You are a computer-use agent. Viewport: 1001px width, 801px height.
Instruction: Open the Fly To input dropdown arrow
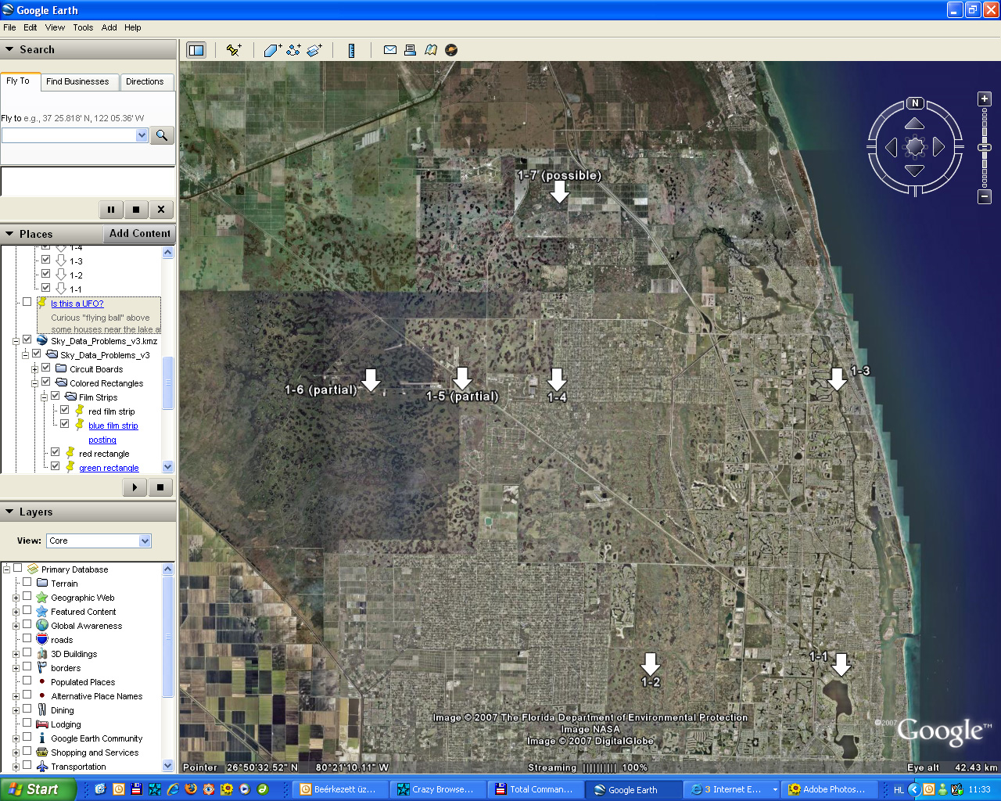click(x=142, y=135)
